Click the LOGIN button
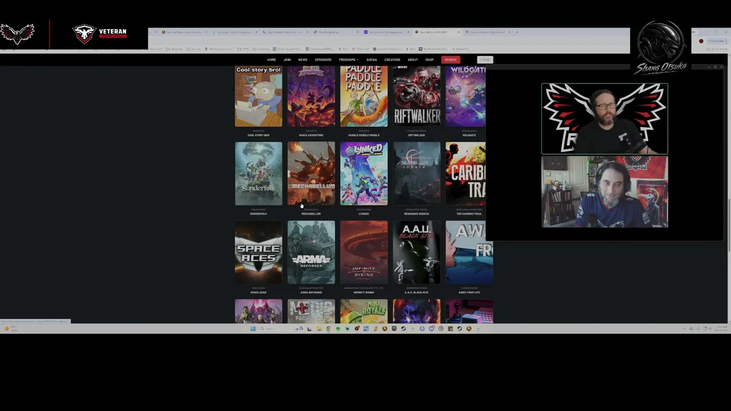This screenshot has width=731, height=411. tap(485, 60)
